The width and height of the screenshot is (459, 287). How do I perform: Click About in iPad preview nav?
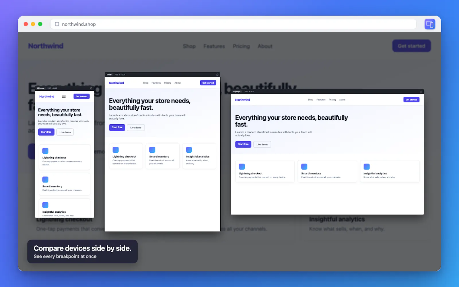(178, 83)
